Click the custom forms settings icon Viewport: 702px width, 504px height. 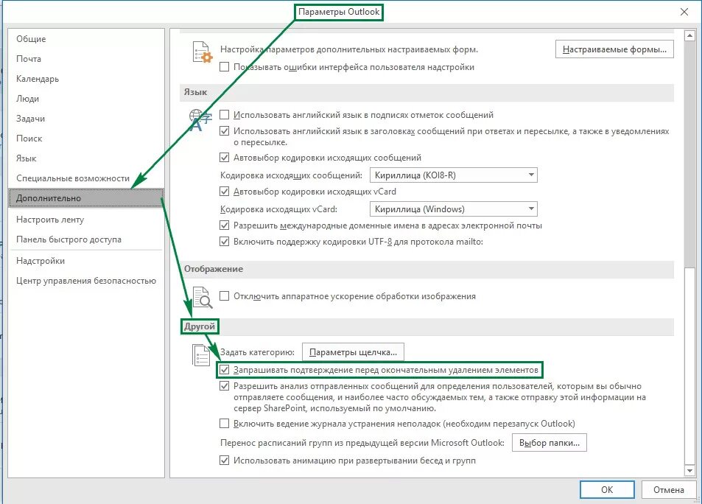[x=203, y=52]
